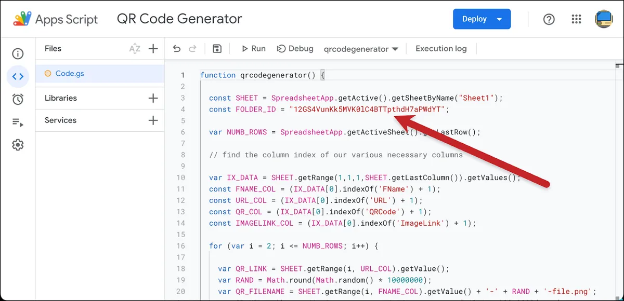Click the comment on line 8
624x301 pixels.
[x=336, y=155]
